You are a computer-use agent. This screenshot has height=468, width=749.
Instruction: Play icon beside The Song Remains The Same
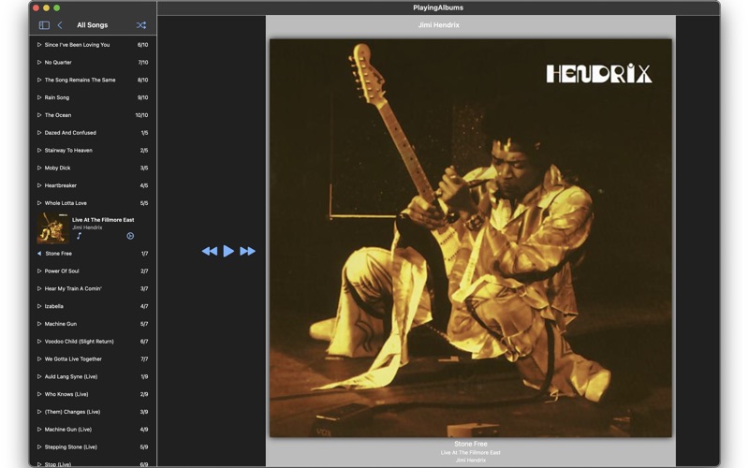pyautogui.click(x=39, y=80)
